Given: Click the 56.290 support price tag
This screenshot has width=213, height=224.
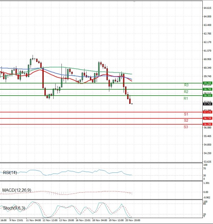Looking at the screenshot, I should (x=207, y=124).
